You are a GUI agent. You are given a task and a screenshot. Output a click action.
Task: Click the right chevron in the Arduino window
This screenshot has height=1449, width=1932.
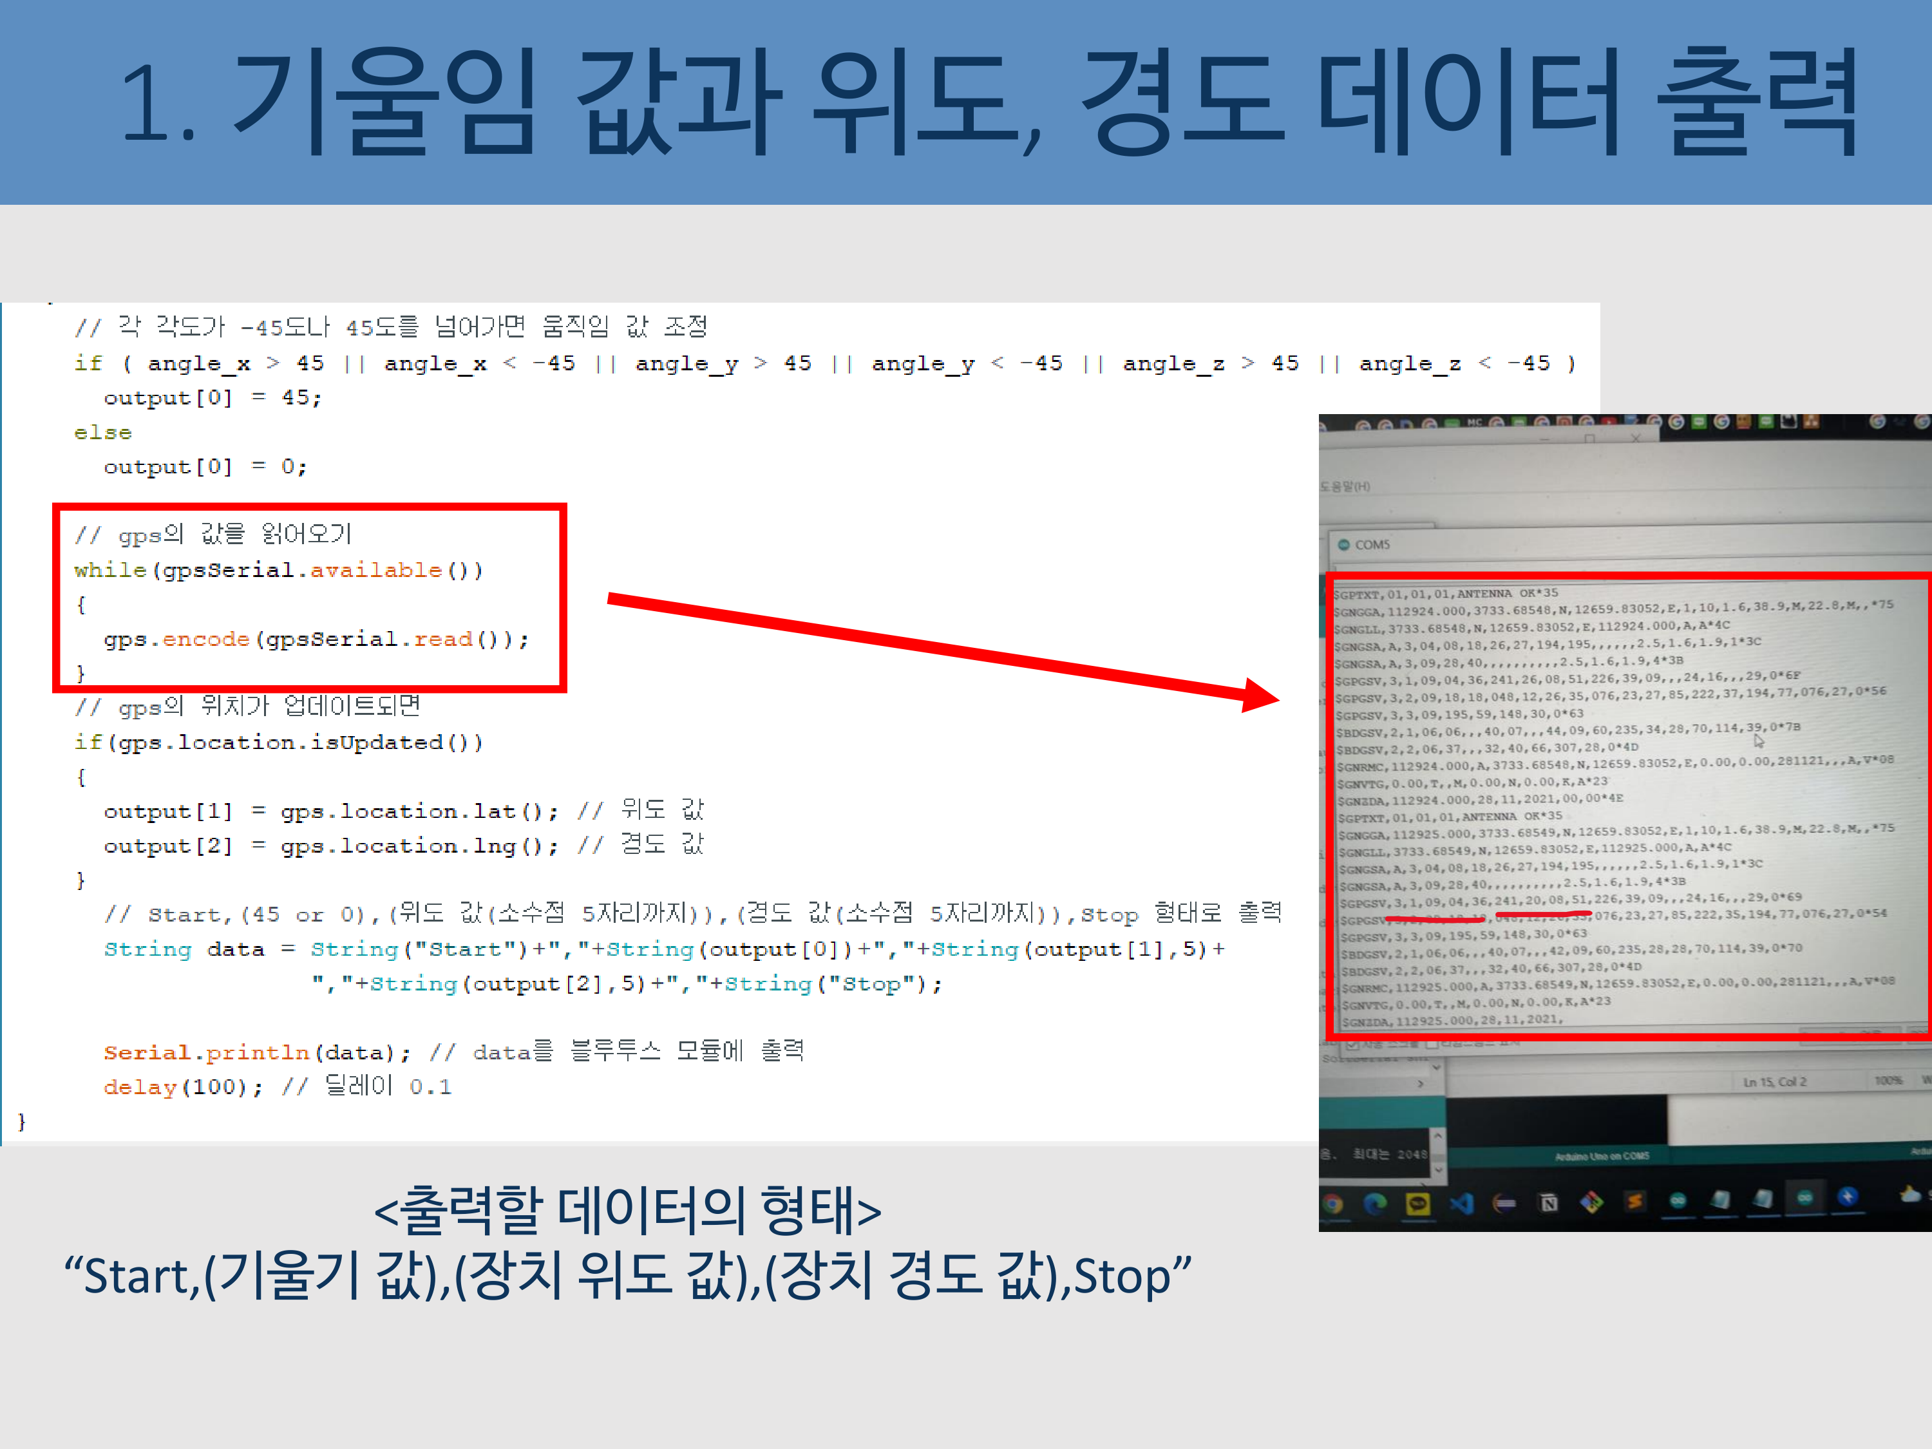(1421, 1083)
